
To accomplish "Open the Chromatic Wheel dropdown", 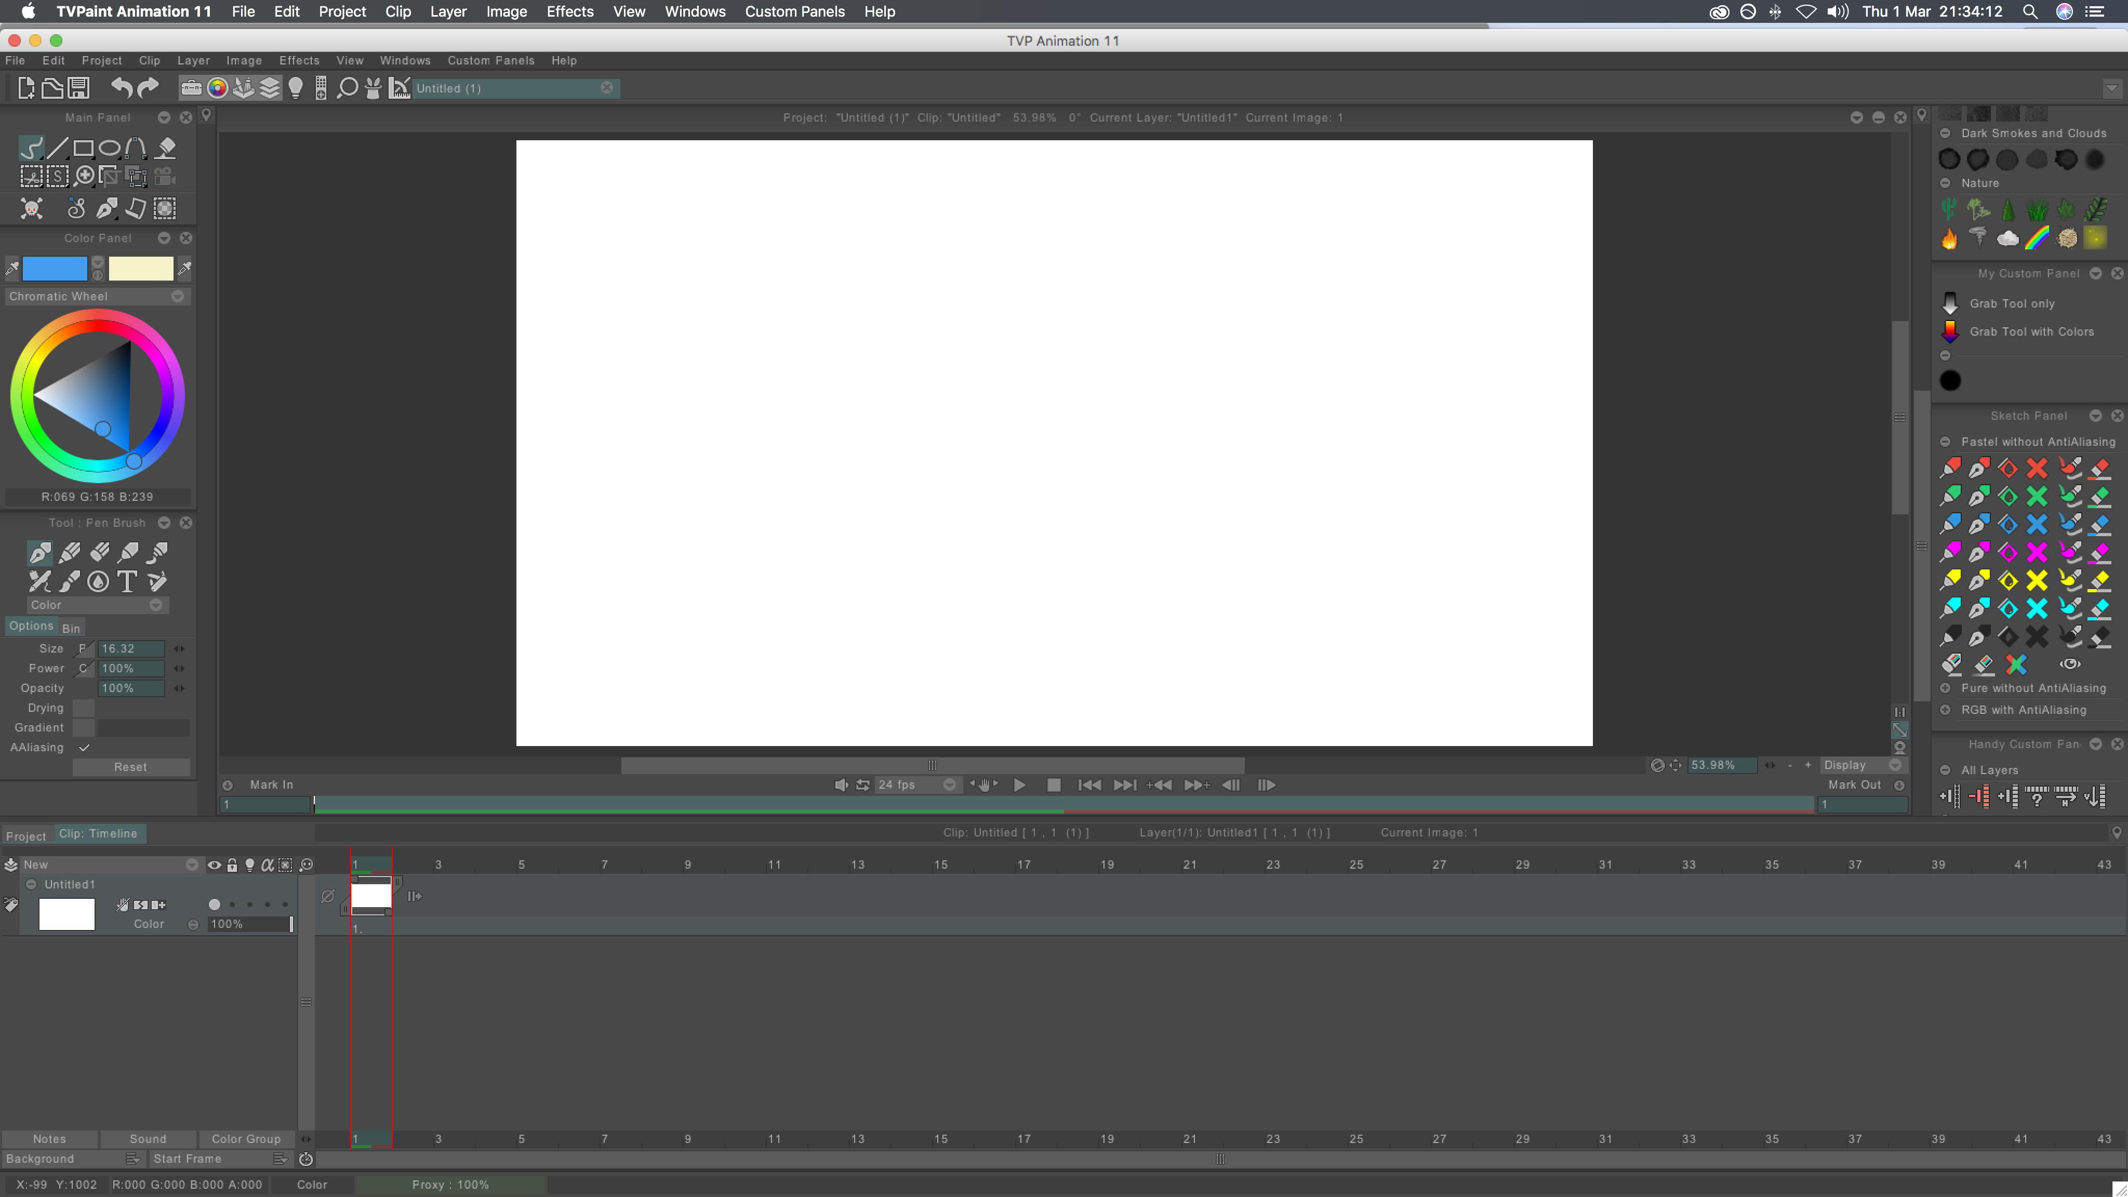I will pos(98,296).
